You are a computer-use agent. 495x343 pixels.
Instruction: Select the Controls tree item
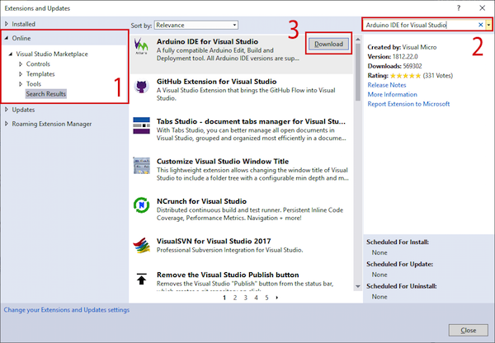click(38, 64)
